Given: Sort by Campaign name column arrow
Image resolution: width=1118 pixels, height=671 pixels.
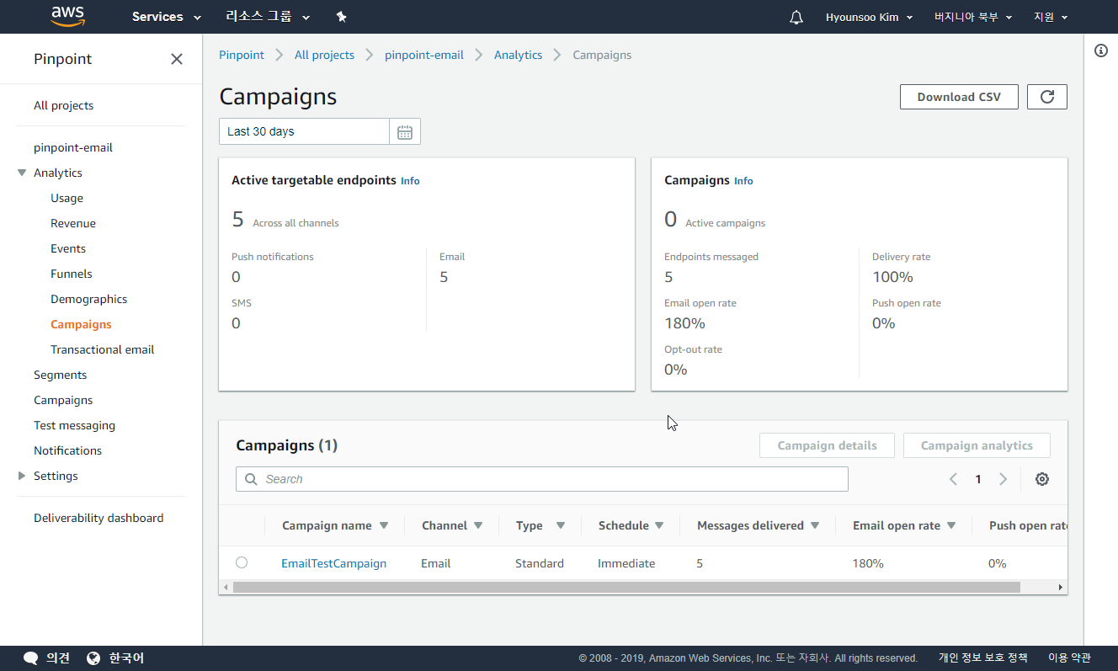Looking at the screenshot, I should (x=384, y=525).
